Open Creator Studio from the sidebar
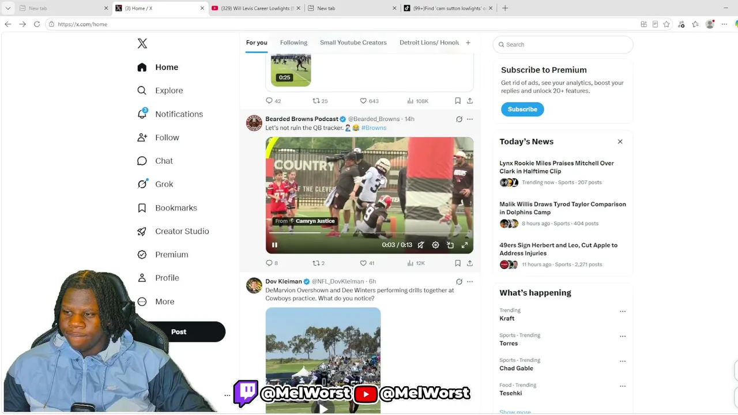This screenshot has width=738, height=415. [x=173, y=231]
